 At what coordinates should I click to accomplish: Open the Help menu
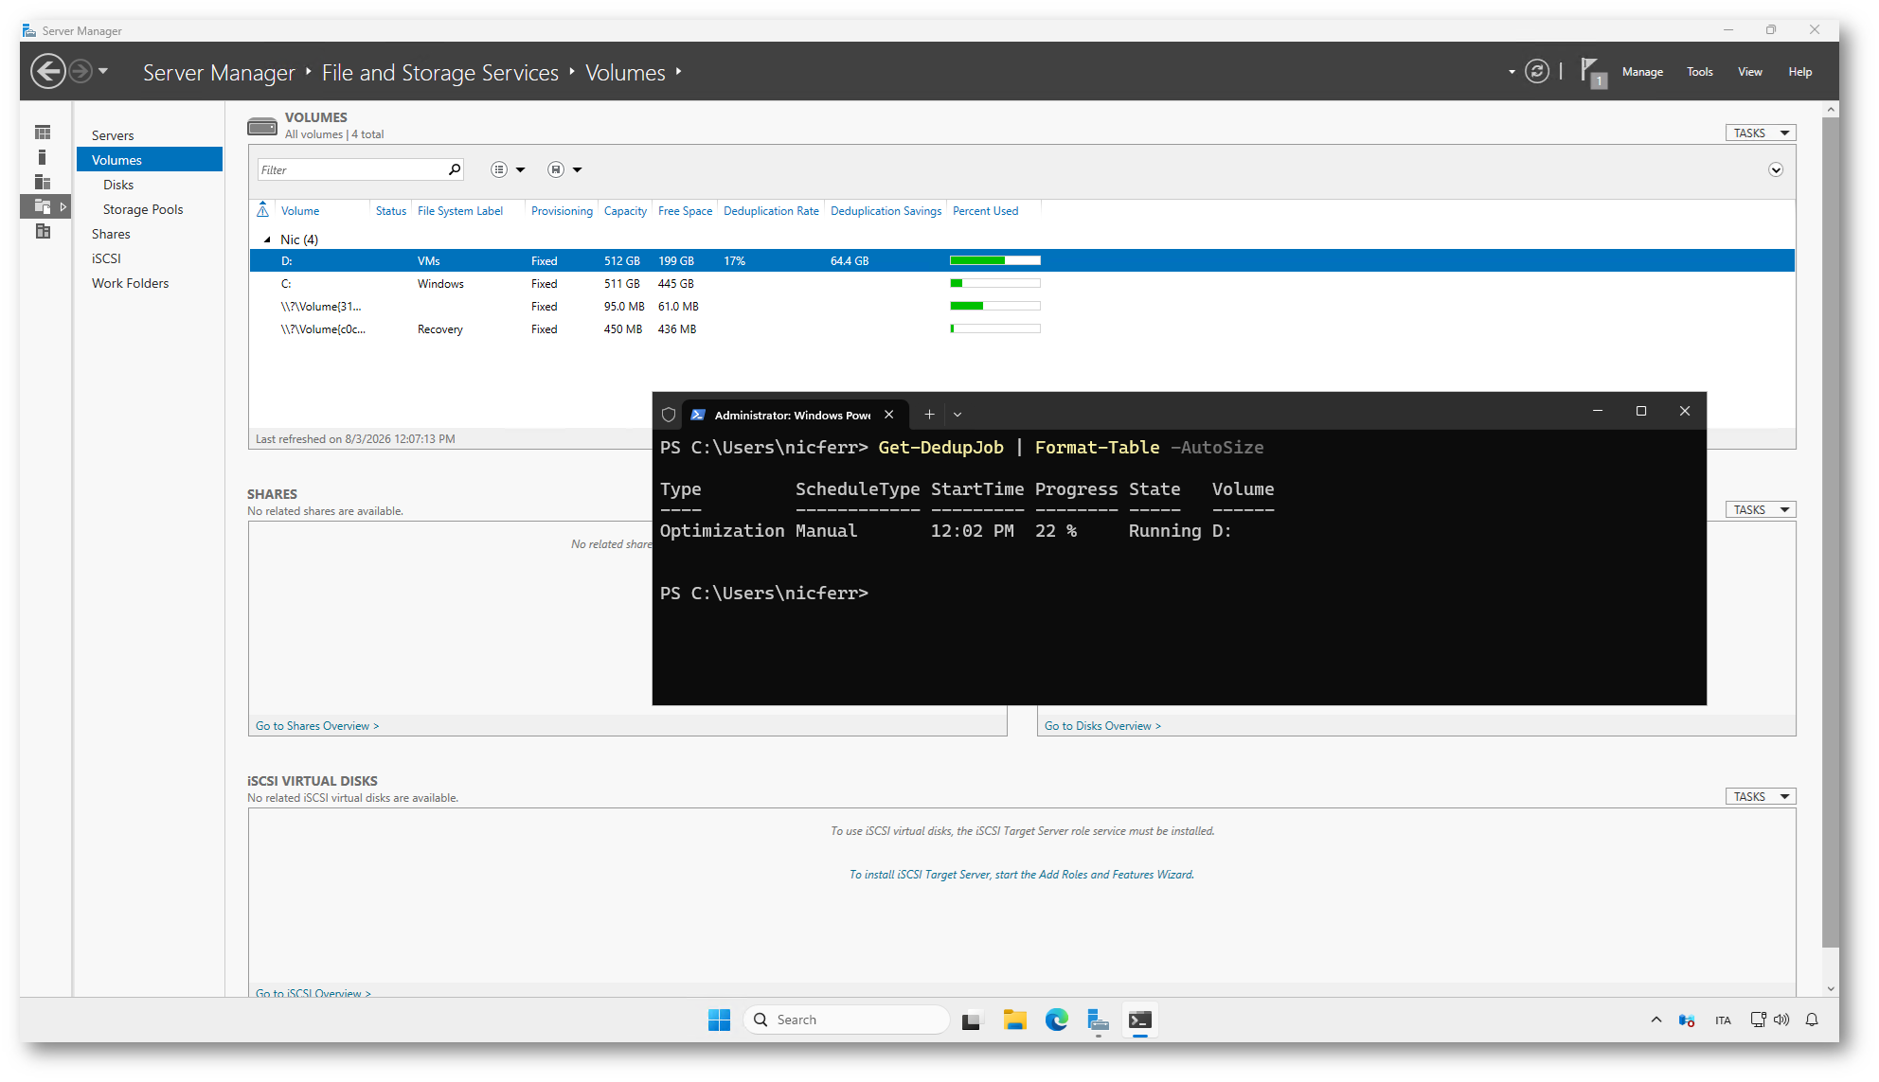[x=1799, y=72]
